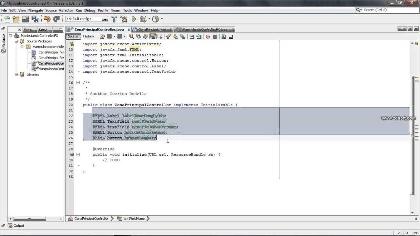
Task: Select the Run Project green play icon
Action: (x=135, y=19)
